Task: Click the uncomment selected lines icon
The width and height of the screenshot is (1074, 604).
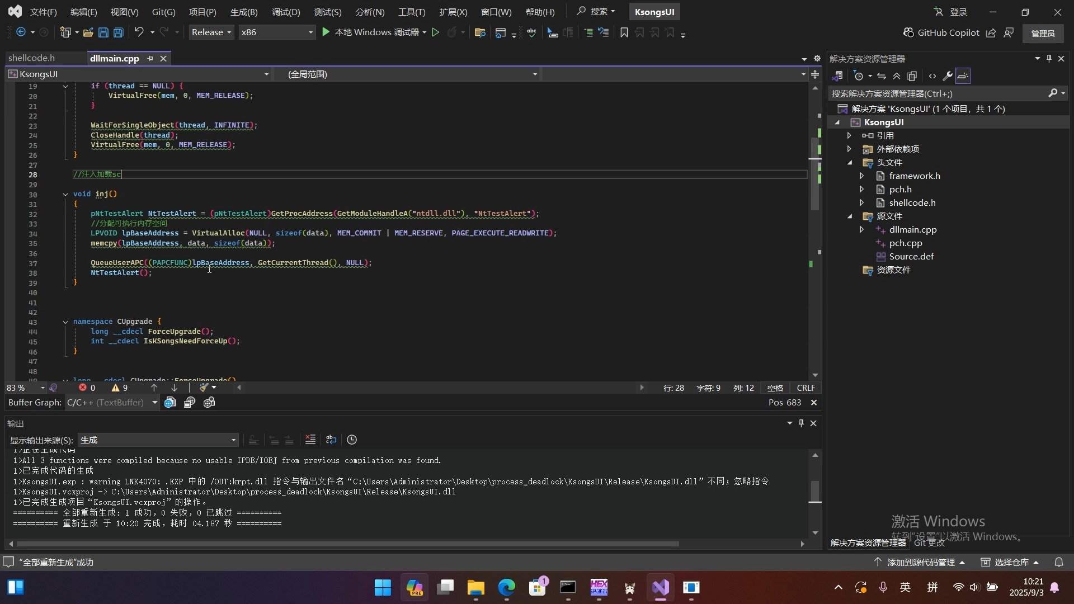Action: pyautogui.click(x=604, y=32)
